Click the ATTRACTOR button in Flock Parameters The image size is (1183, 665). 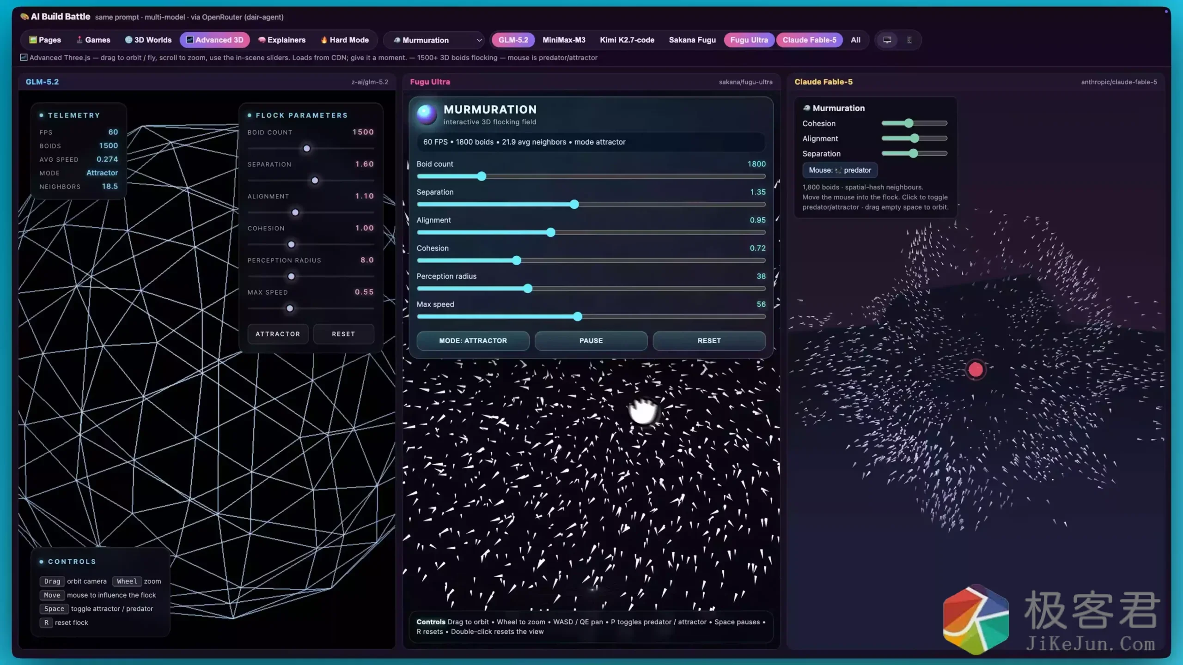pos(278,333)
